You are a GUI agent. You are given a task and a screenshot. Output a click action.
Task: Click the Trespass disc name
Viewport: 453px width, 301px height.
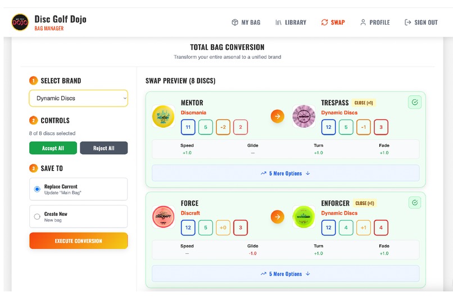pyautogui.click(x=335, y=103)
